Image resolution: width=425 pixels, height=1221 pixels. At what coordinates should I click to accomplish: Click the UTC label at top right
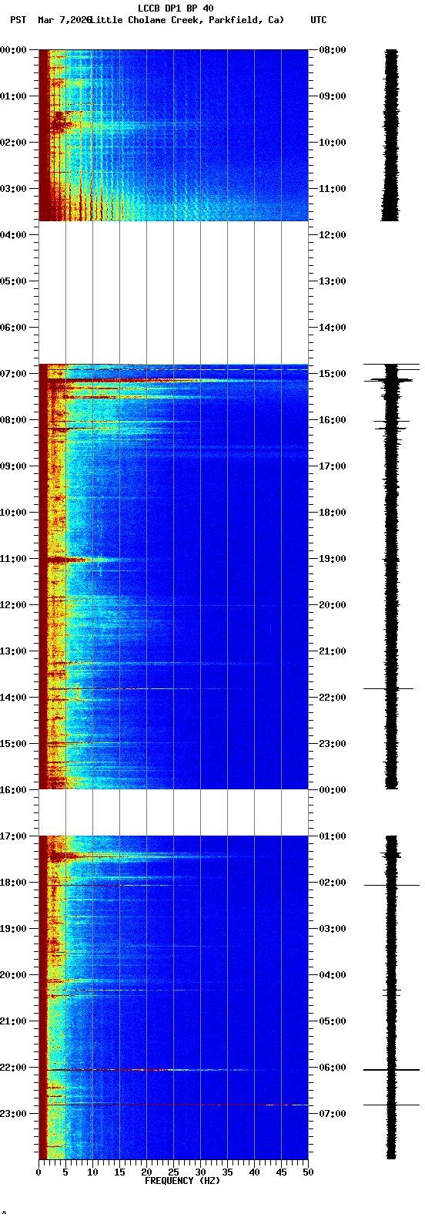[319, 20]
